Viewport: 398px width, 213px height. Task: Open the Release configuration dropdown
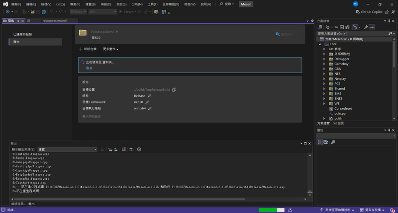(x=79, y=11)
